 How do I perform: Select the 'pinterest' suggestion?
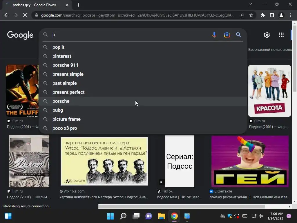coord(143,56)
